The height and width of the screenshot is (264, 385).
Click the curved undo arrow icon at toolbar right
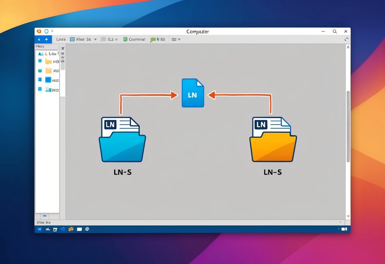[346, 39]
